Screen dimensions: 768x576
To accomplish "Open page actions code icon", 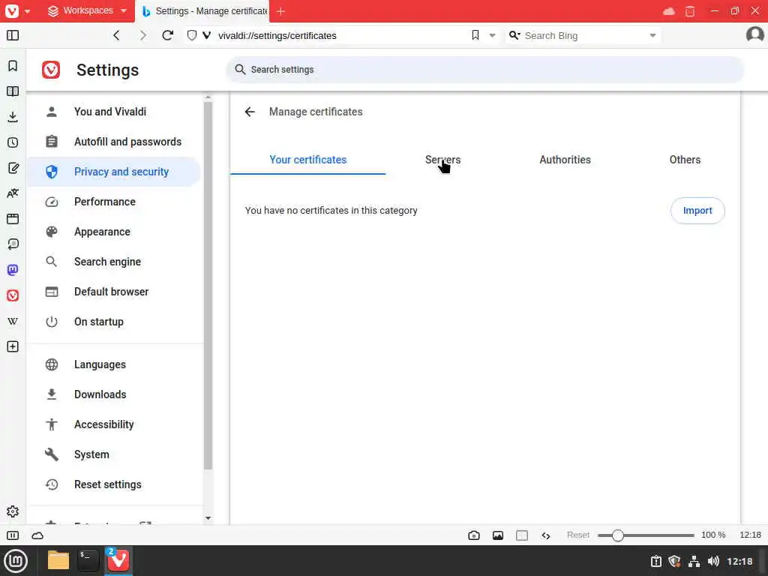I will [x=546, y=535].
